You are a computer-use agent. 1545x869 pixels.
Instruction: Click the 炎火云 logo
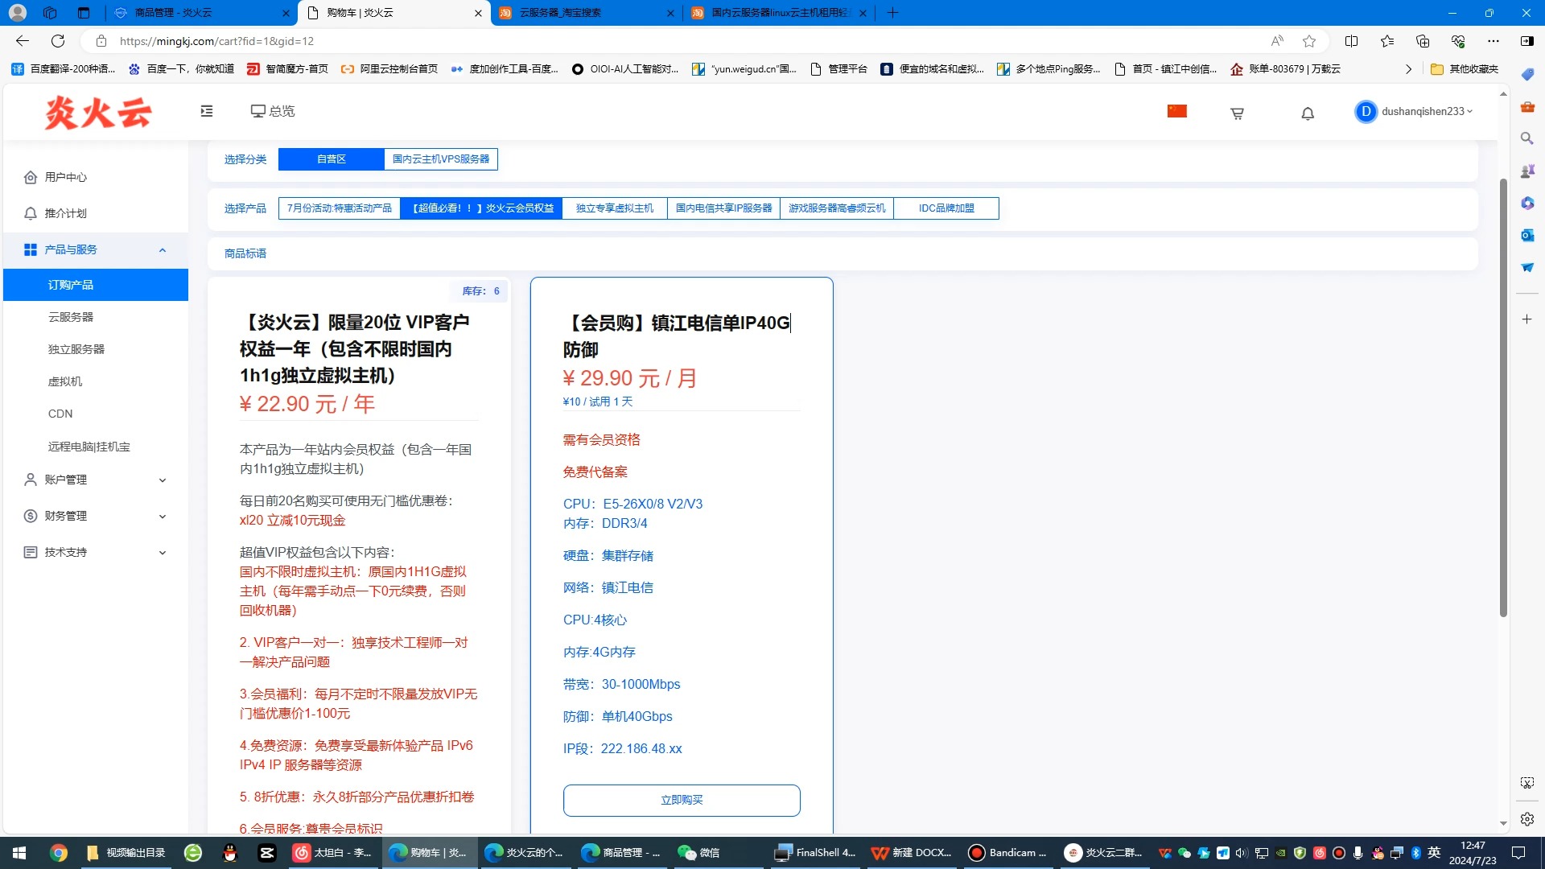98,113
